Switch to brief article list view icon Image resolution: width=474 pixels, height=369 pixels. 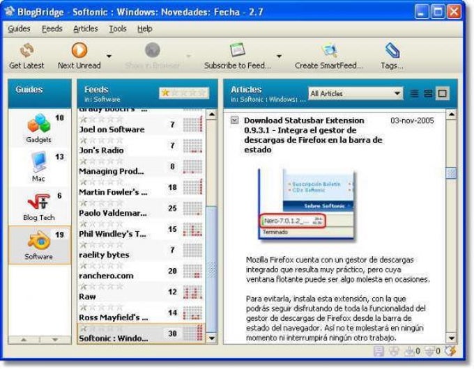[414, 93]
